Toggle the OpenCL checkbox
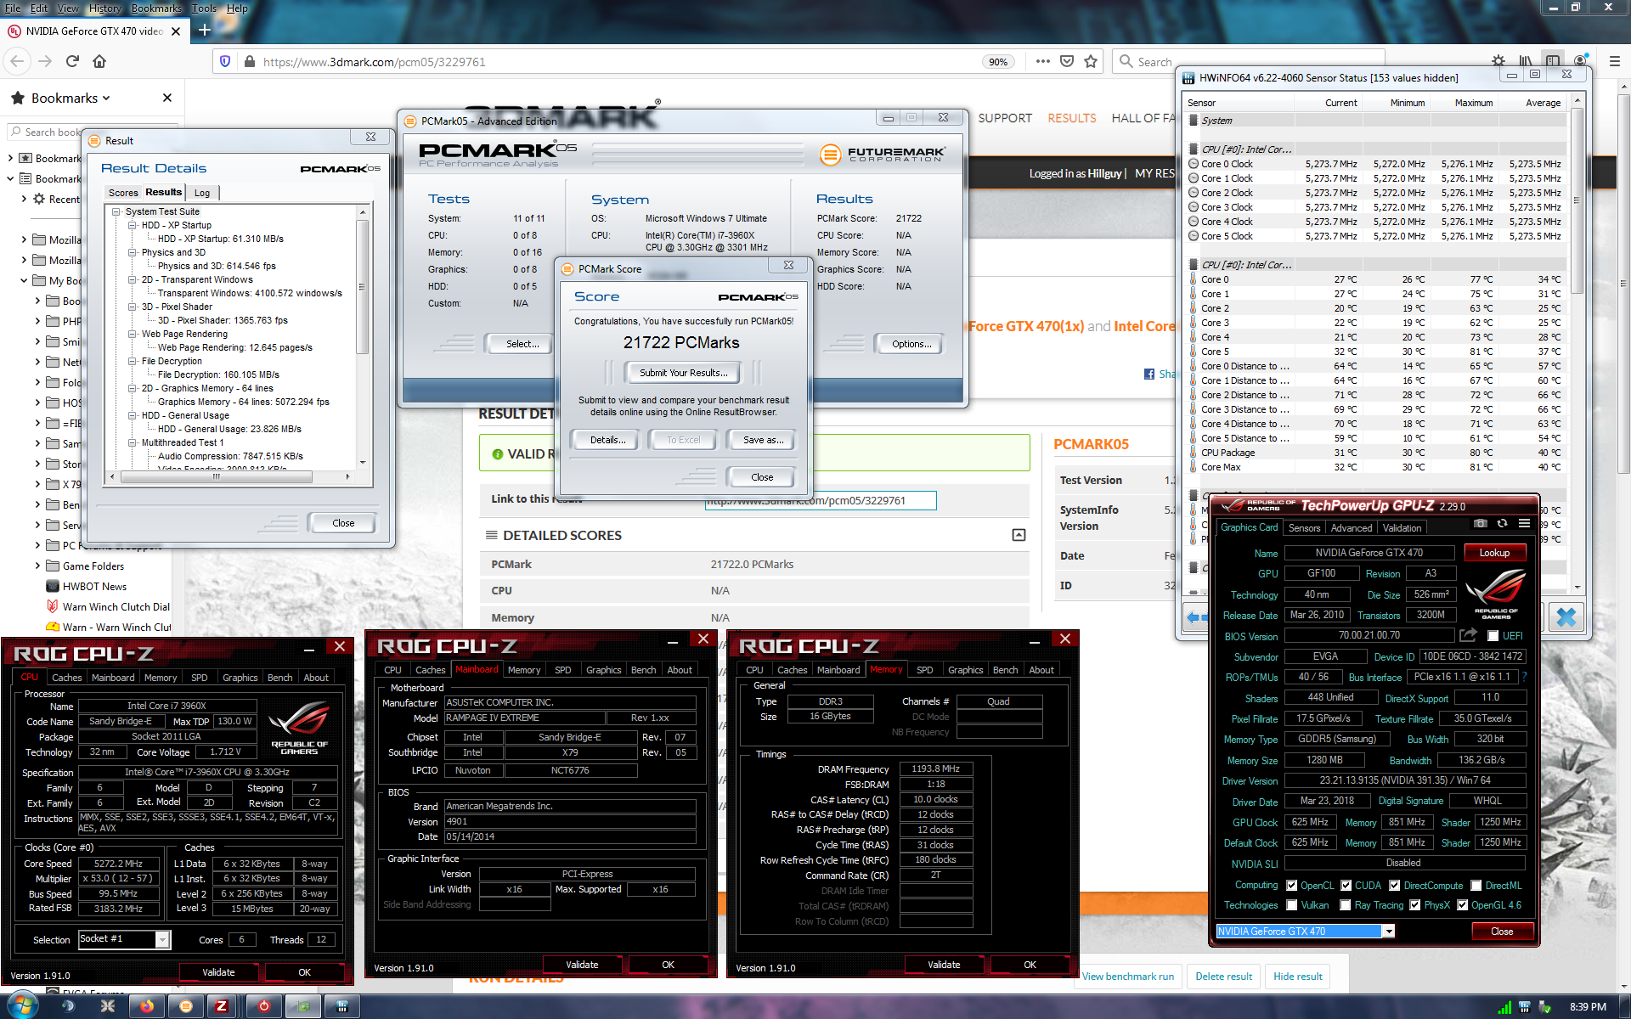The height and width of the screenshot is (1019, 1631). (1291, 886)
